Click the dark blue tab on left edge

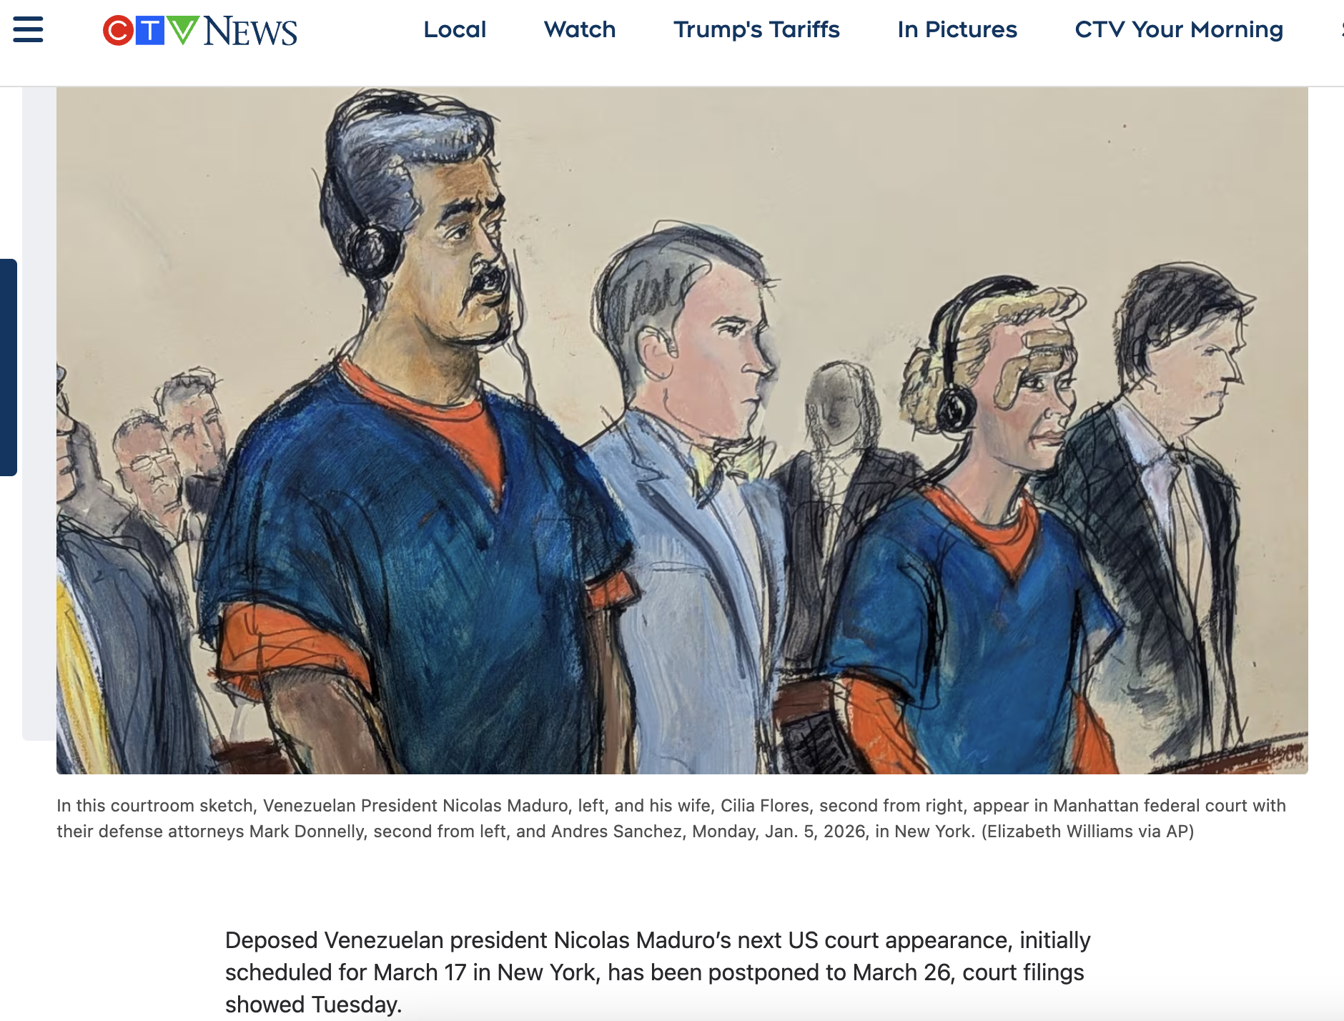pos(8,368)
